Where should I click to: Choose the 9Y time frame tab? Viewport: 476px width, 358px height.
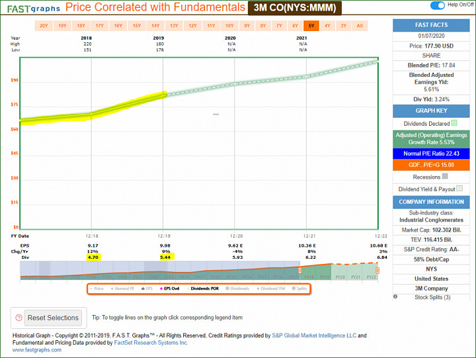click(x=247, y=26)
